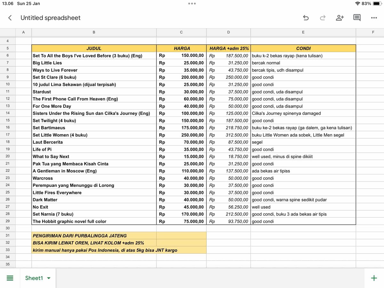Select row 17 header

coord(8,135)
